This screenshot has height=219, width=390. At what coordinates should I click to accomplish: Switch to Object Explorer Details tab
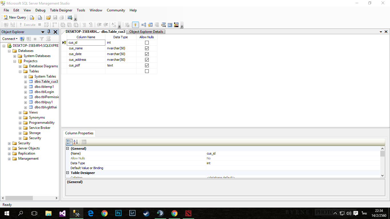146,32
